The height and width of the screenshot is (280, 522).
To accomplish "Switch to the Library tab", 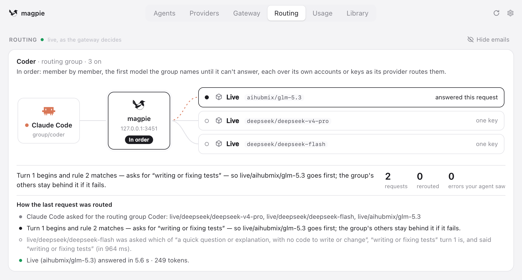I will point(357,13).
